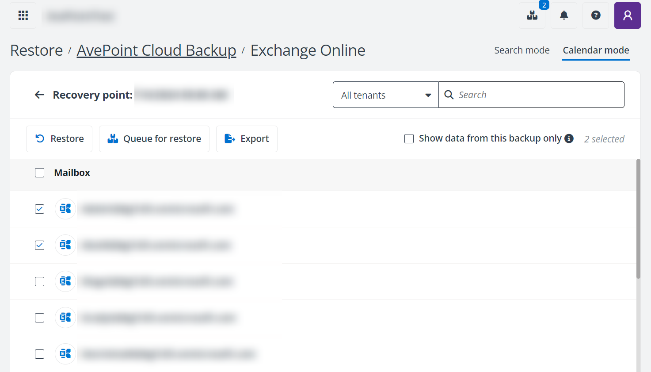Viewport: 651px width, 372px height.
Task: Open the help question mark icon
Action: (x=595, y=15)
